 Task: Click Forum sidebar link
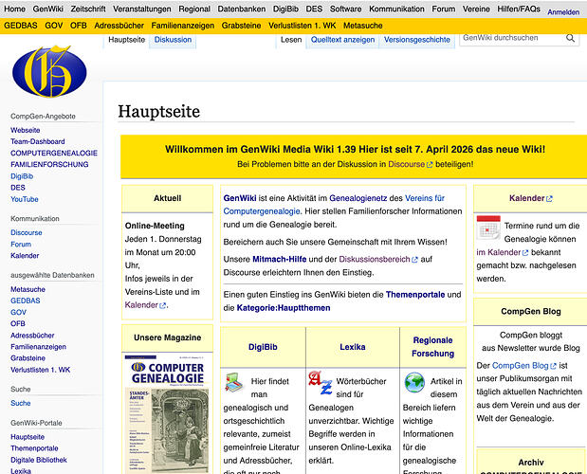click(21, 244)
